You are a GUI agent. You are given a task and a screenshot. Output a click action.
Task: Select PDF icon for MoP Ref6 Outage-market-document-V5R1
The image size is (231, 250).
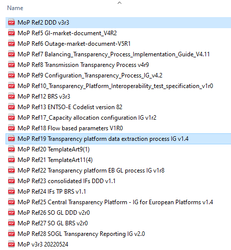coord(12,44)
